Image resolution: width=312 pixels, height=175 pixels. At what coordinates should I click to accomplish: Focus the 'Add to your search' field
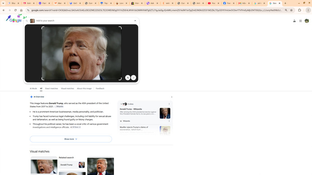pyautogui.click(x=84, y=21)
